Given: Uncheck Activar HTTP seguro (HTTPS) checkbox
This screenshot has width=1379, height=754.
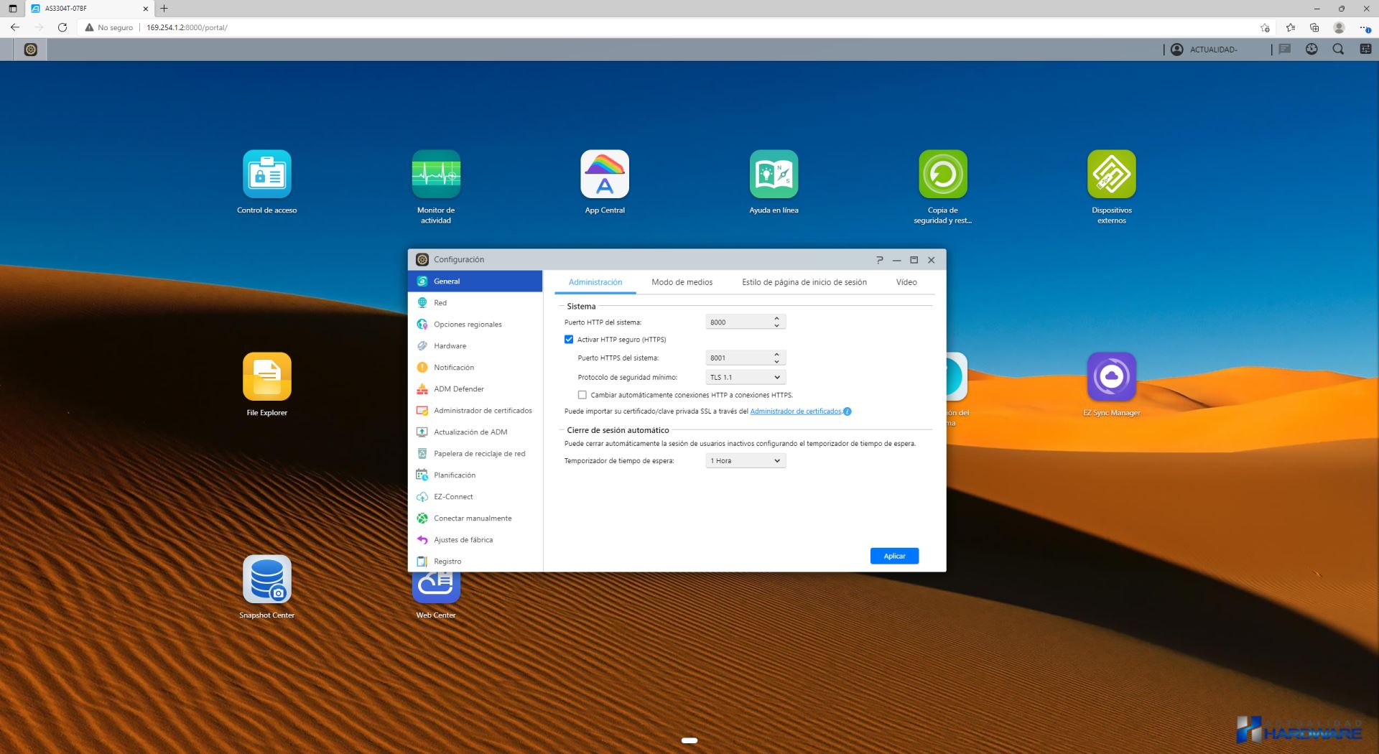Looking at the screenshot, I should coord(569,340).
